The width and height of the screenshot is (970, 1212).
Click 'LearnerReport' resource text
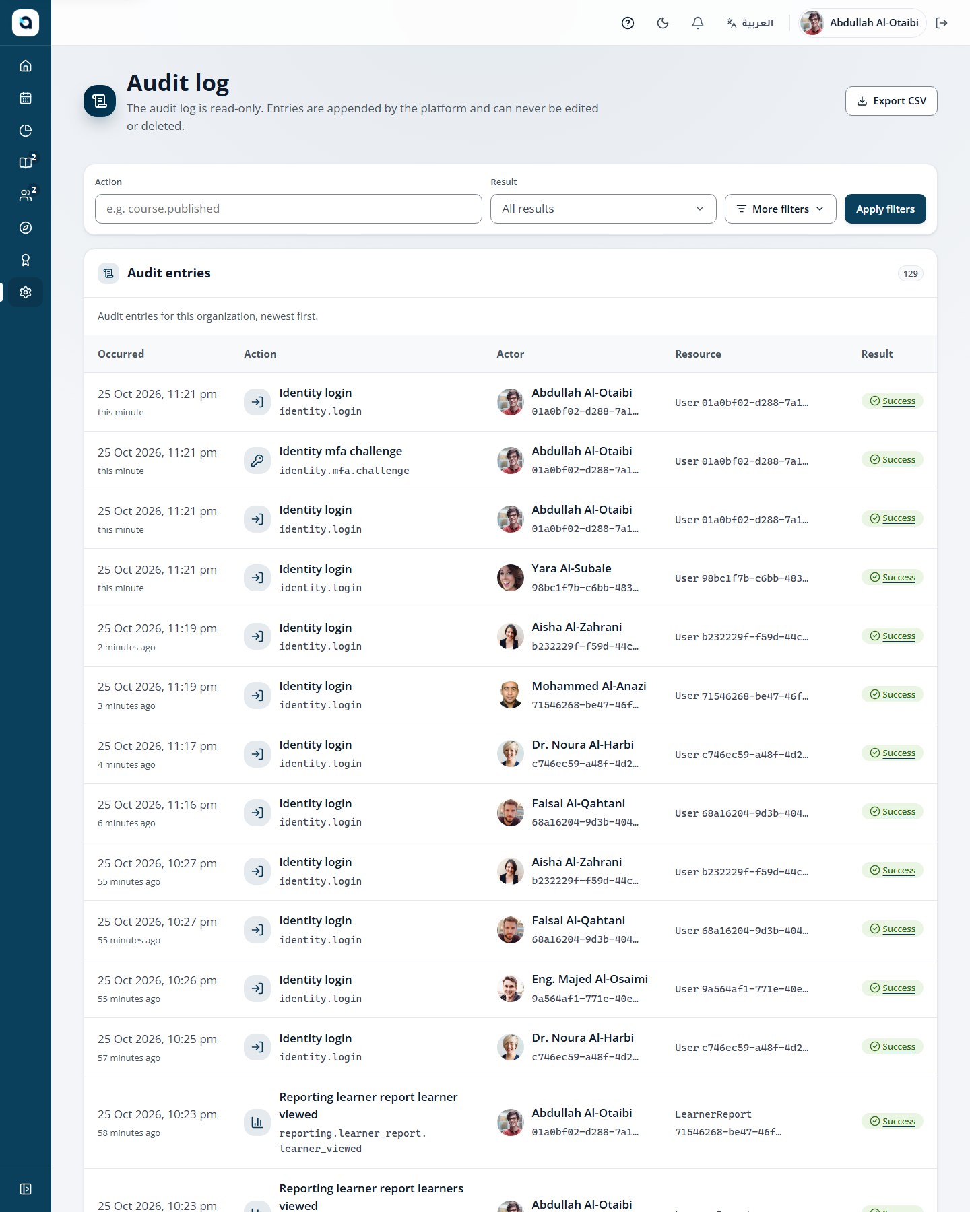(713, 1114)
